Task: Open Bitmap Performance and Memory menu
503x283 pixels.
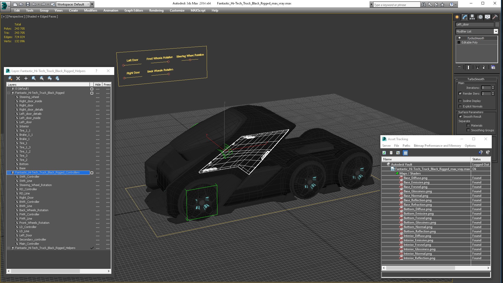Action: (x=437, y=146)
